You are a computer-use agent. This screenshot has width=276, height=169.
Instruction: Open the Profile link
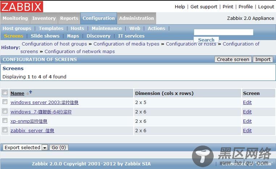(x=246, y=6)
